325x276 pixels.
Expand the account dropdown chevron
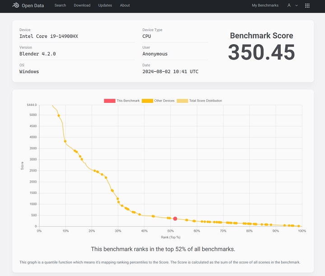tap(297, 5)
